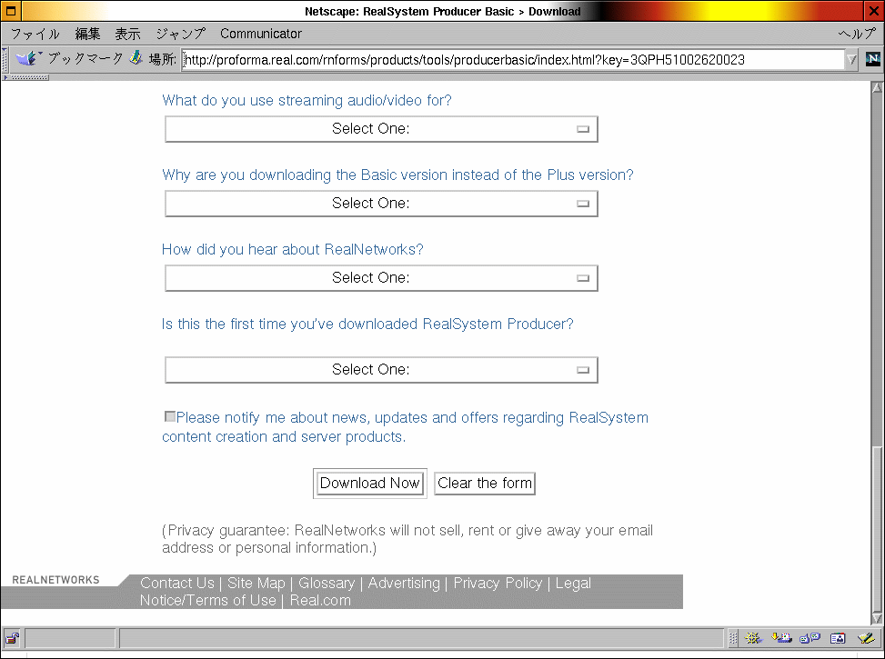Expand the URL history dropdown arrow
Image resolution: width=885 pixels, height=659 pixels.
click(851, 59)
